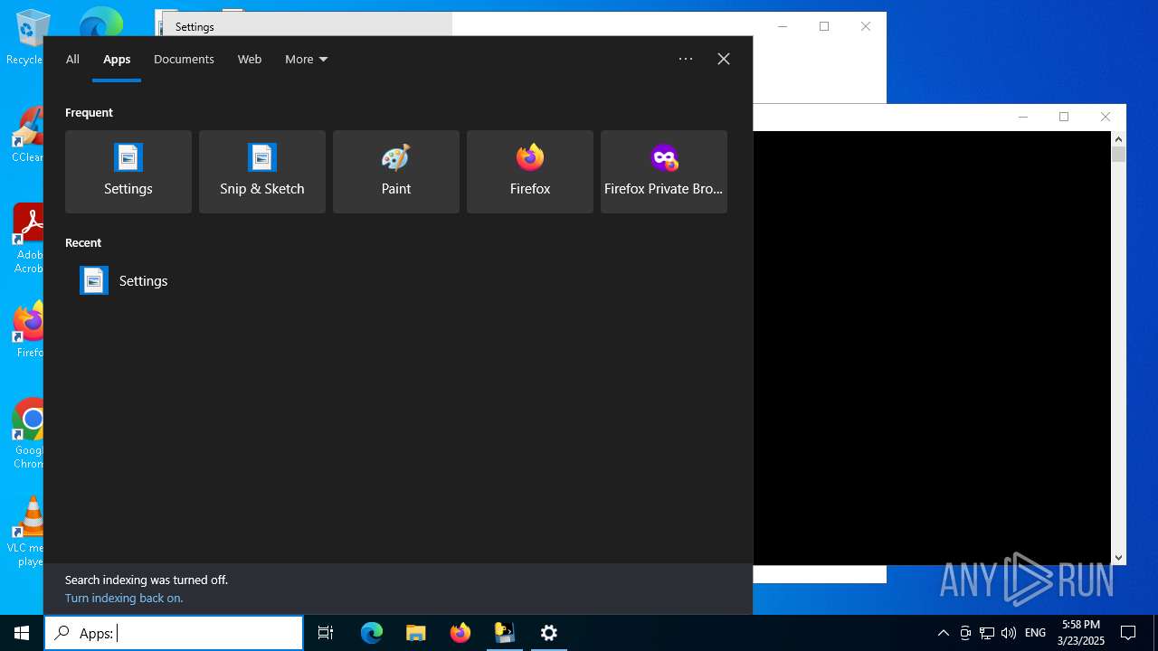Select the VLC media player desktop icon
Image resolution: width=1158 pixels, height=651 pixels.
tap(27, 532)
